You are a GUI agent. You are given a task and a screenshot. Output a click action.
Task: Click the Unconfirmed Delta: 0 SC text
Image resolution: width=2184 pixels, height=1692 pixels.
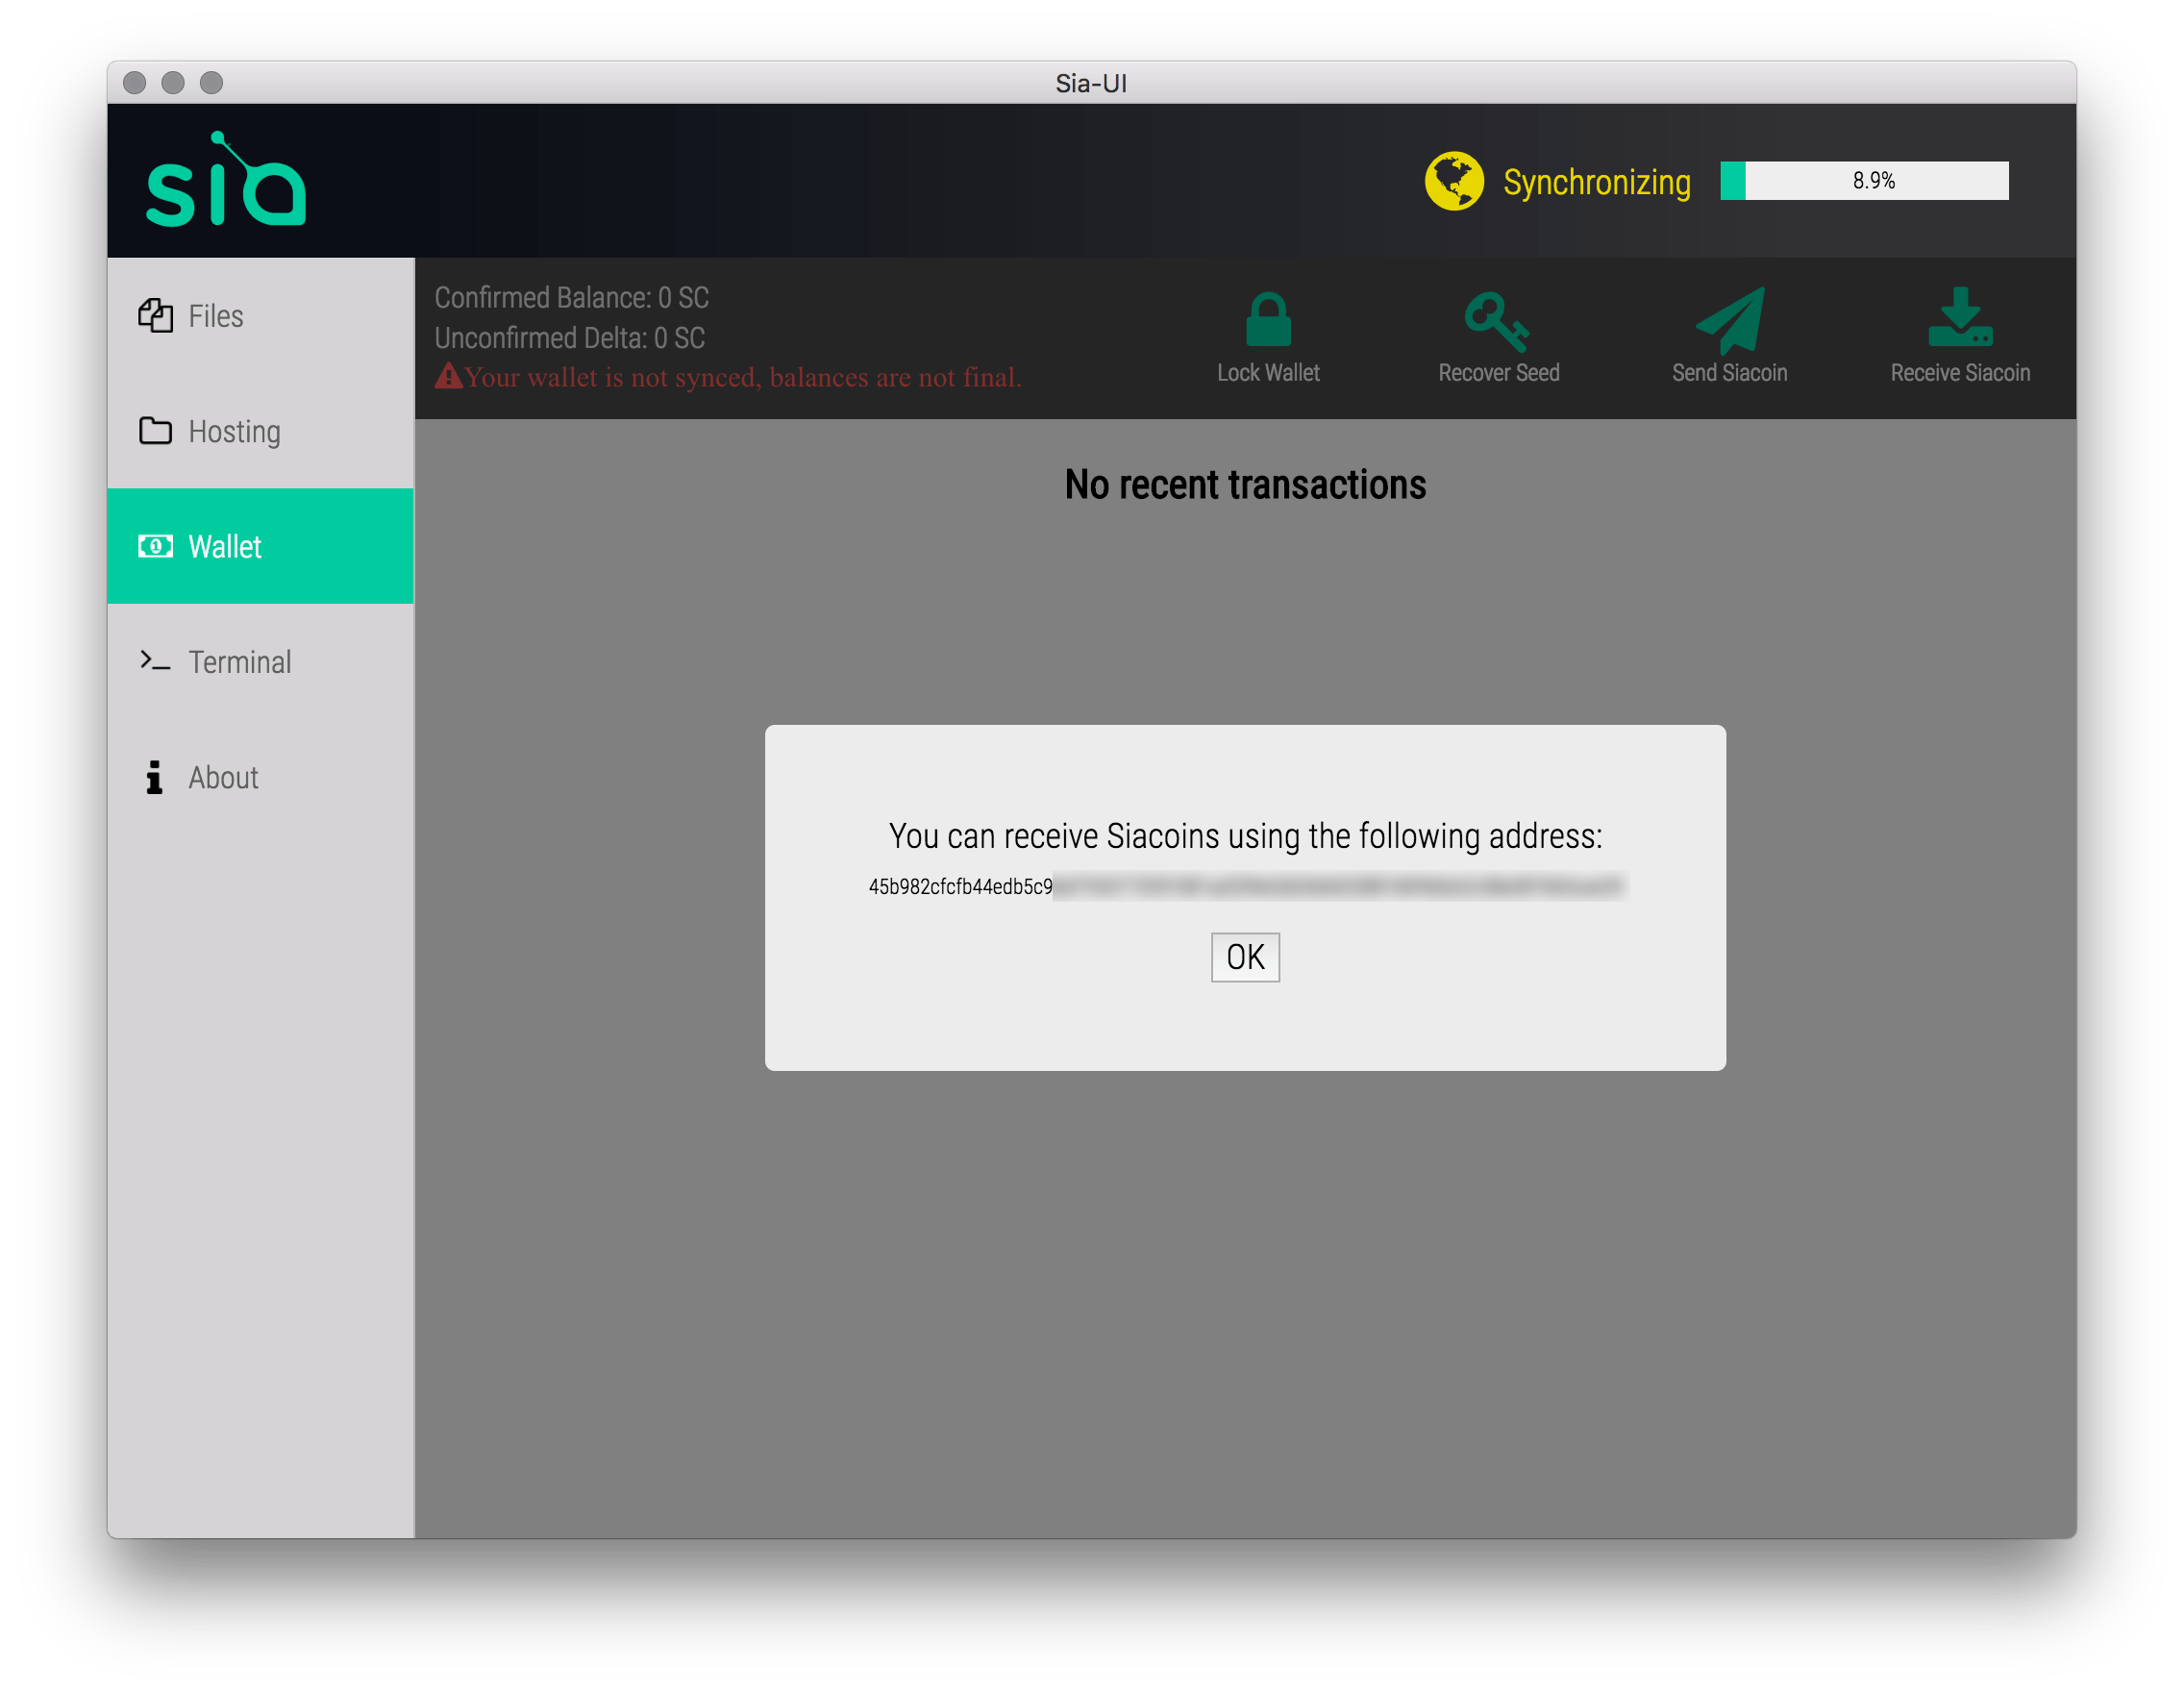(x=569, y=337)
